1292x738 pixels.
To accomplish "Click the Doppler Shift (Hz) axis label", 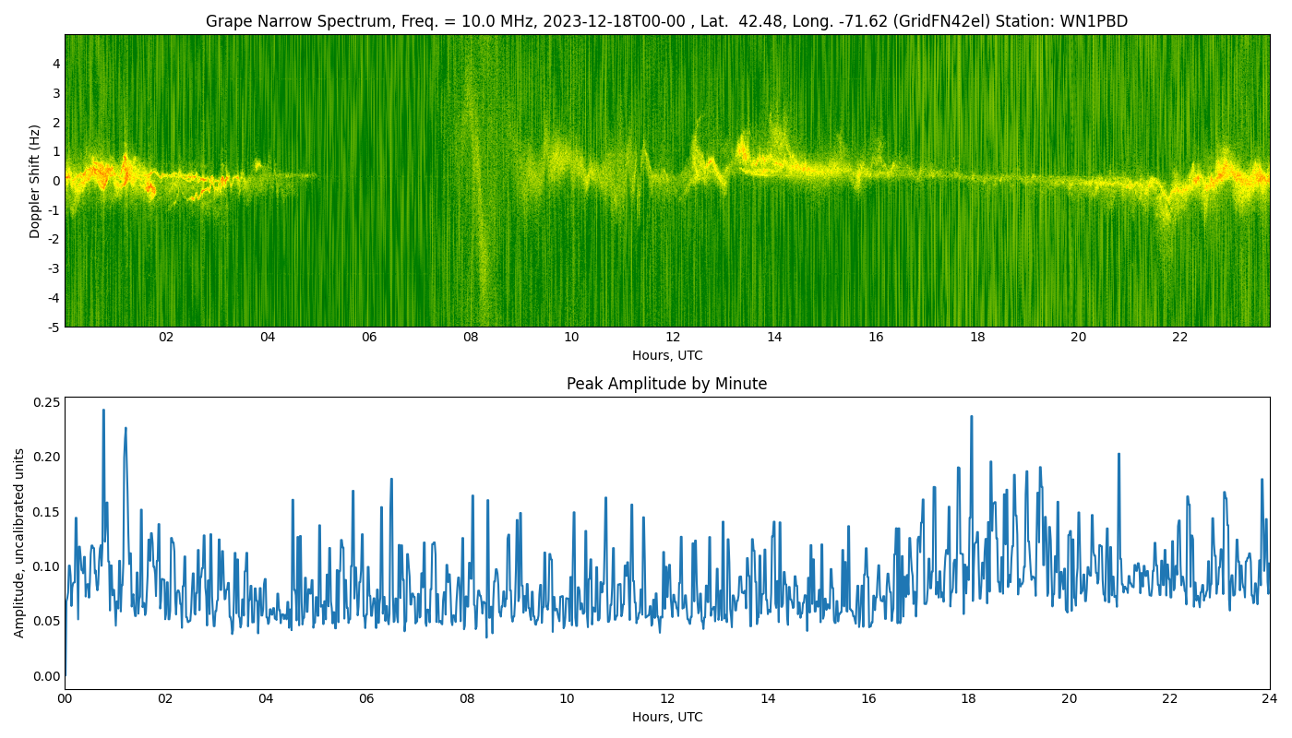I will point(35,181).
